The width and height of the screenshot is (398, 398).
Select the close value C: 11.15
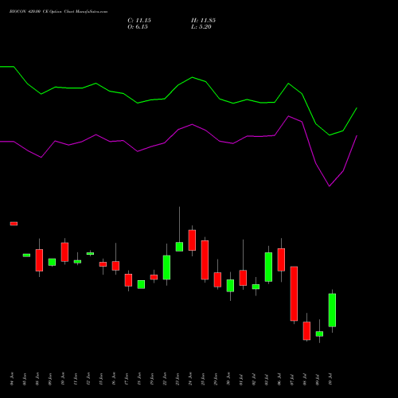139,21
